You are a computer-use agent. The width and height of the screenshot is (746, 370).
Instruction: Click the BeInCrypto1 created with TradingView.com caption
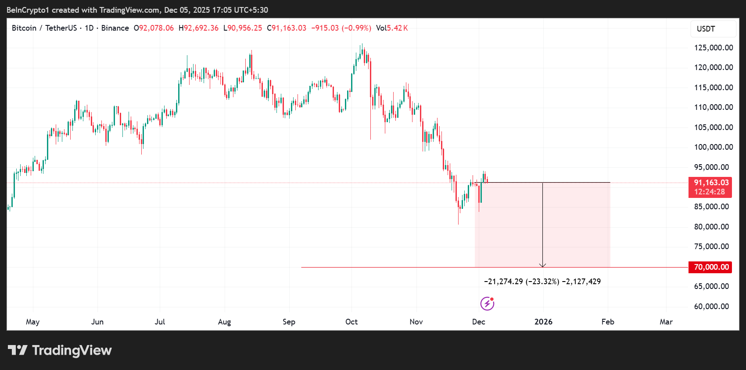pos(137,10)
